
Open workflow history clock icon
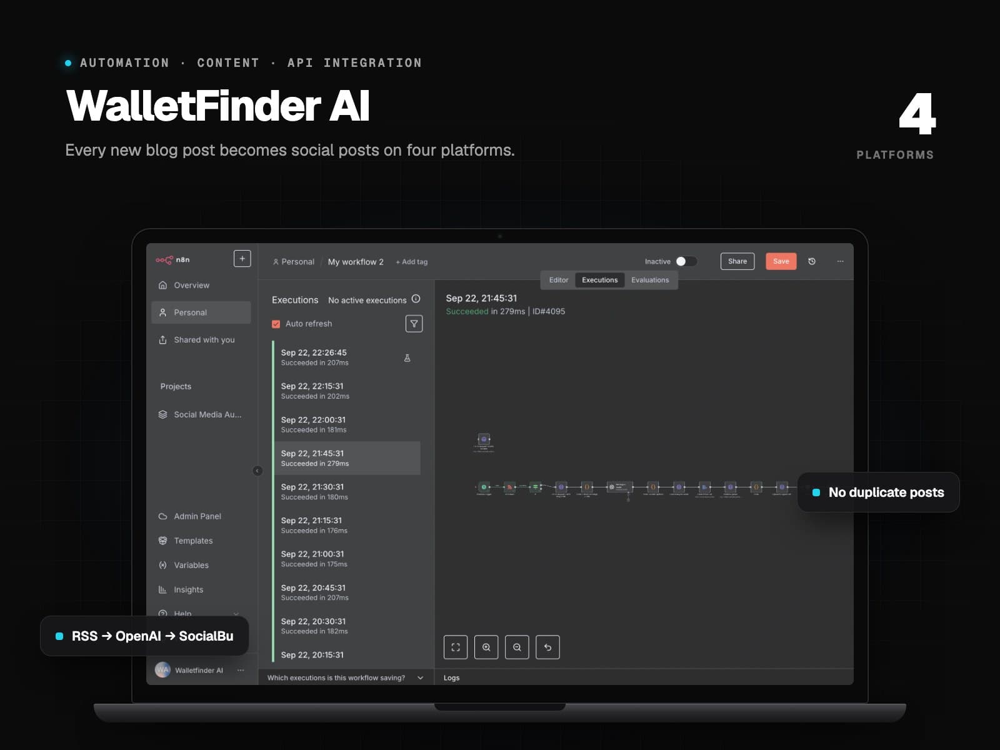(812, 261)
